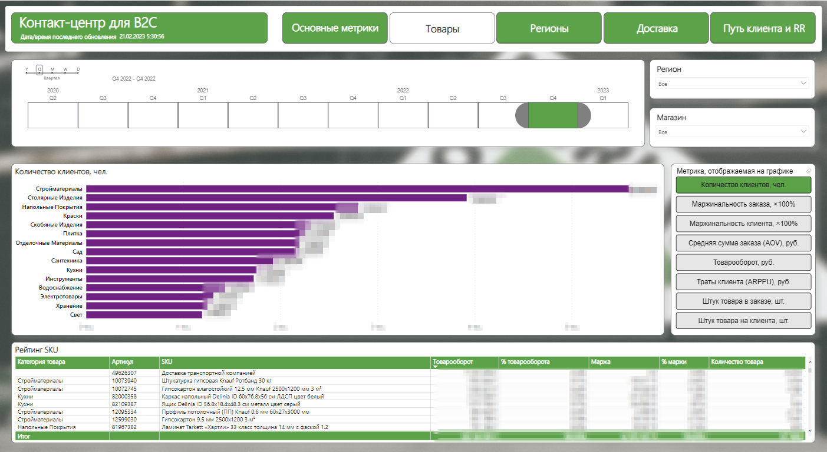Open the Доставка tab
Viewport: 827px width, 452px height.
[656, 28]
